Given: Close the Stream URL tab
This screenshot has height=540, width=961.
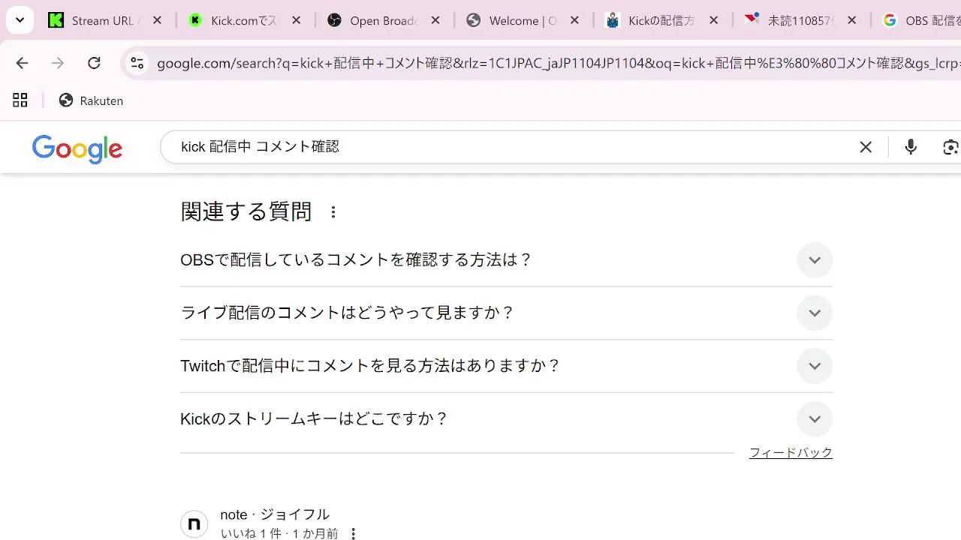Looking at the screenshot, I should tap(157, 20).
